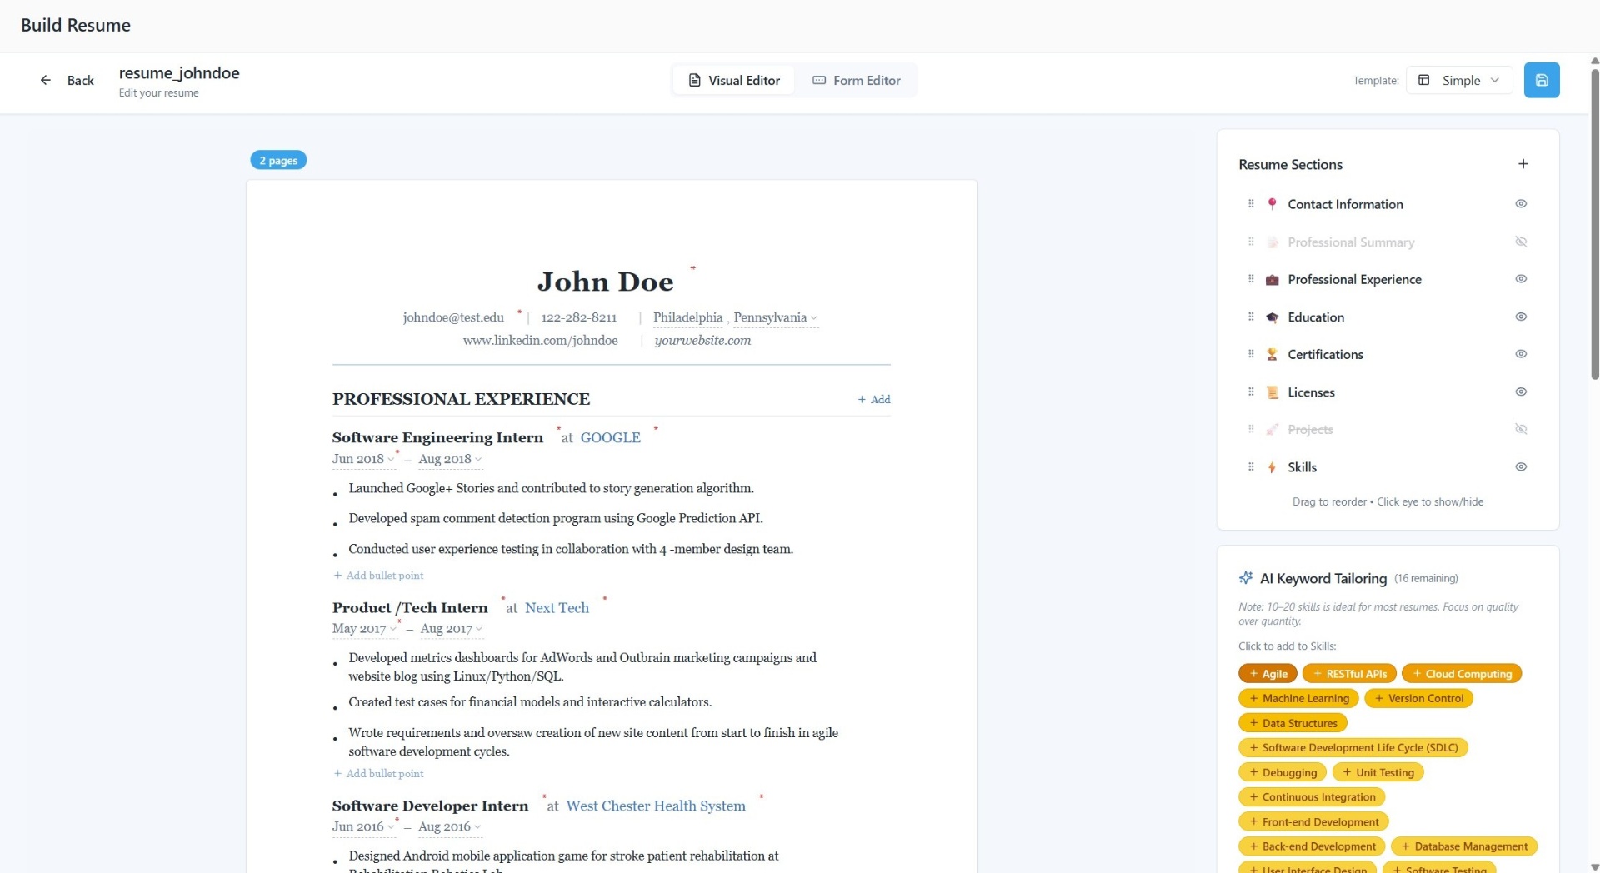Edit the John Doe name field
Screen dimensions: 1600x873
tap(605, 282)
